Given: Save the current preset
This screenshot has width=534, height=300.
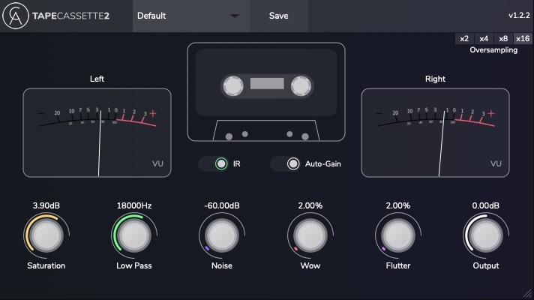Looking at the screenshot, I should [x=277, y=16].
